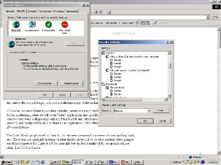Click the Default Level button
This screenshot has width=221, height=165.
pos(71,83)
